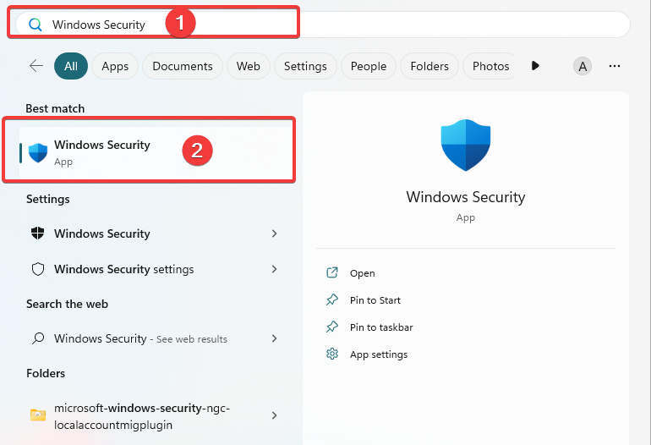This screenshot has width=651, height=445.
Task: Expand chevron next to Windows Security setting
Action: click(274, 233)
